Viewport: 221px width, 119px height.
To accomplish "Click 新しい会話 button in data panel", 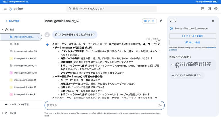I will pyautogui.click(x=193, y=42).
